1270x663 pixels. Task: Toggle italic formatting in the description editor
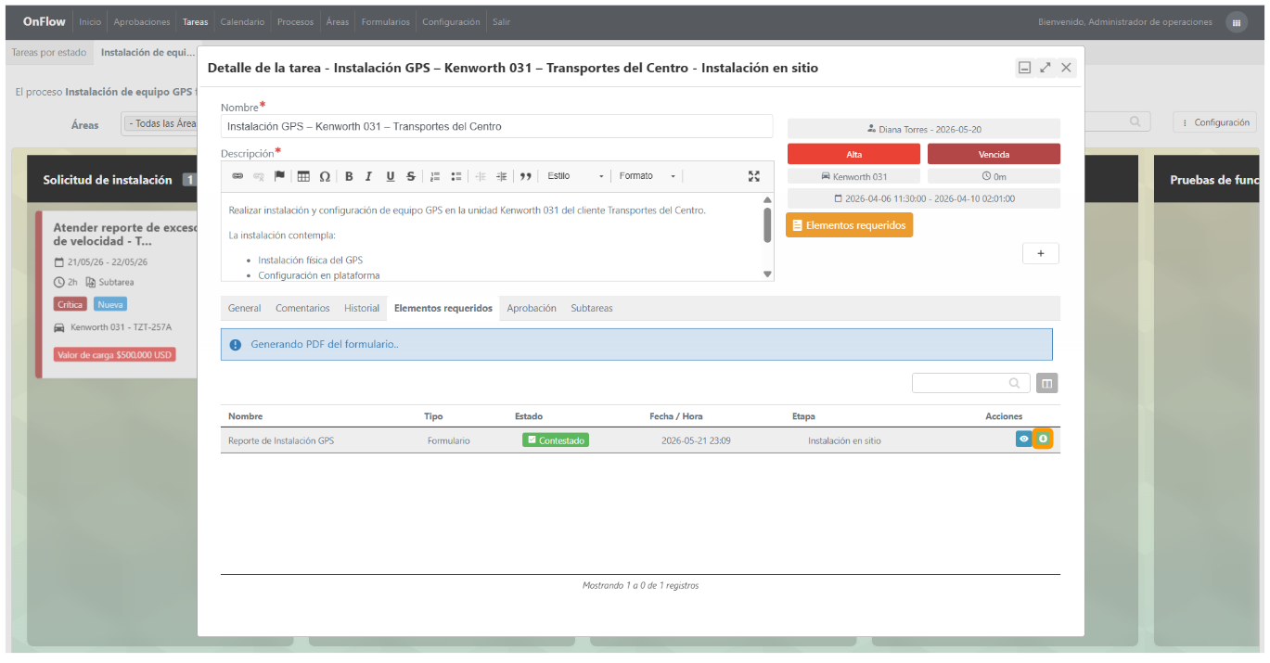click(368, 176)
